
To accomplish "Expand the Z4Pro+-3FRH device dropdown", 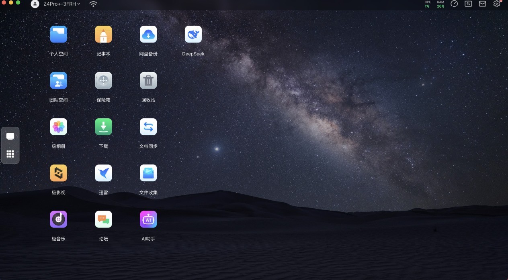I will click(62, 4).
